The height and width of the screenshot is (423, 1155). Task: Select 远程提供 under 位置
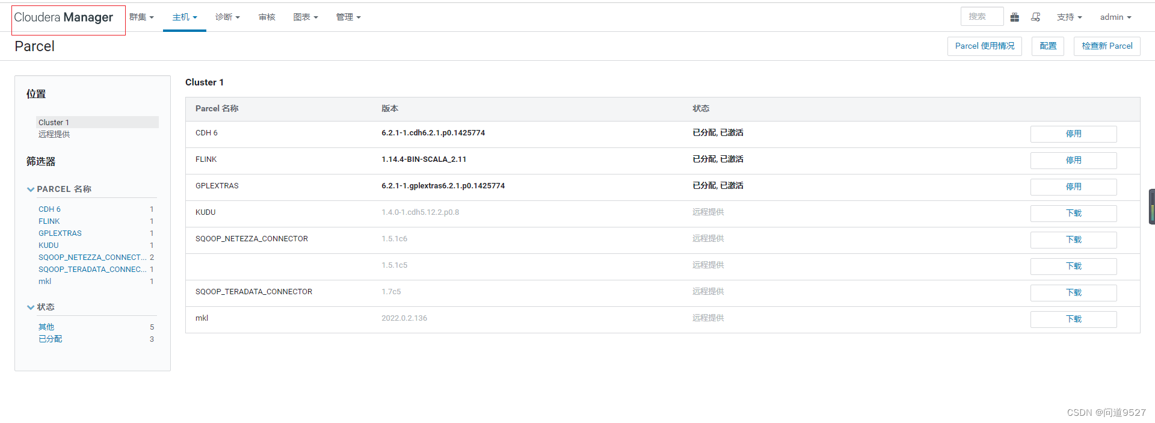coord(54,134)
